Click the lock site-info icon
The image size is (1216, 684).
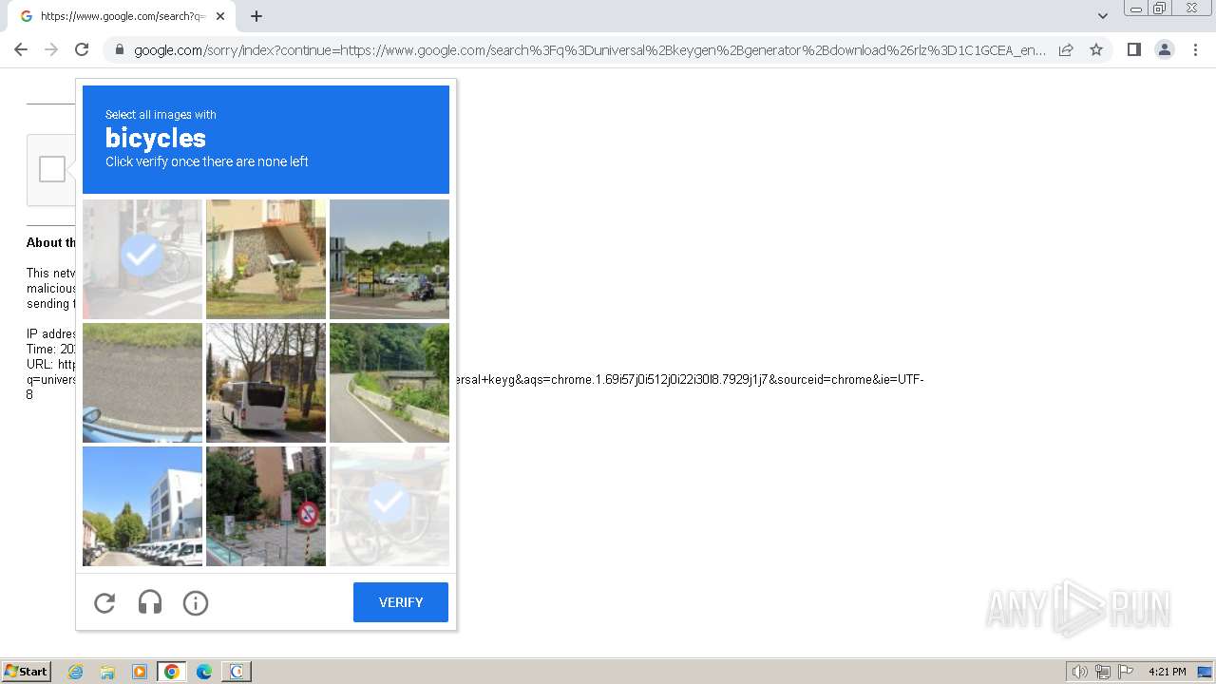(119, 49)
